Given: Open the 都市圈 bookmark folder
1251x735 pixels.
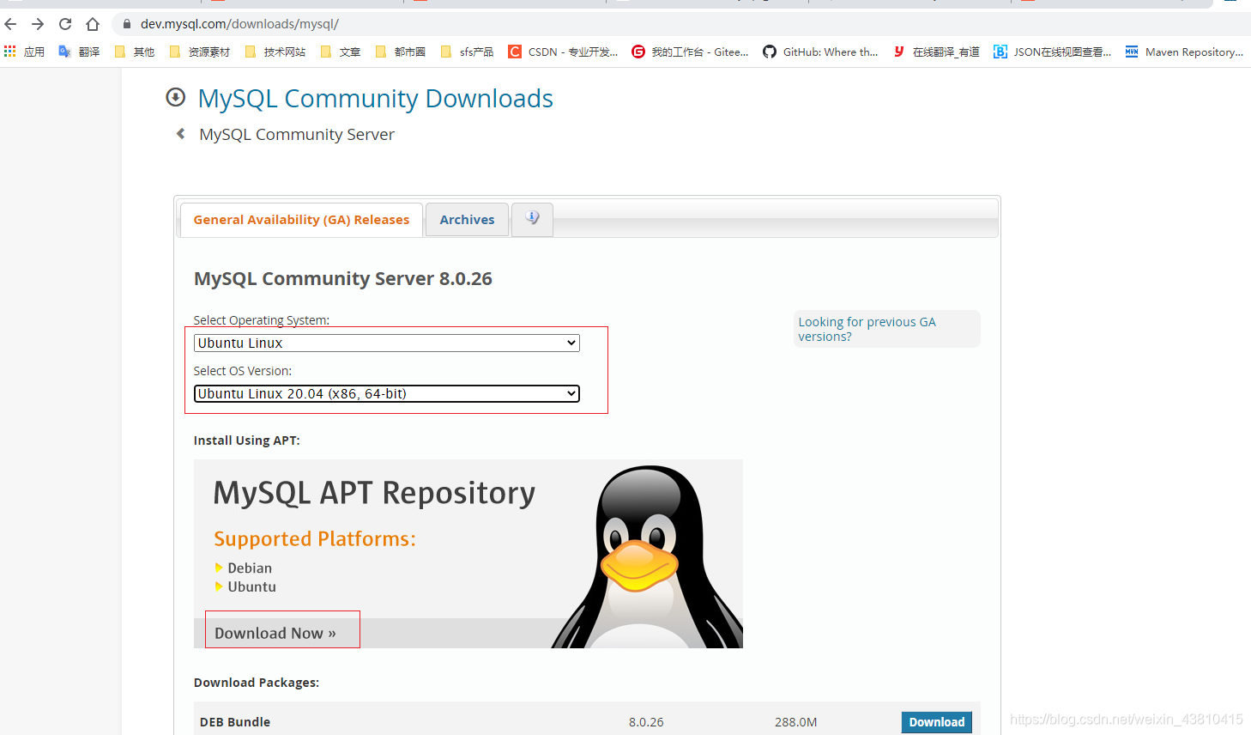Looking at the screenshot, I should [x=401, y=52].
